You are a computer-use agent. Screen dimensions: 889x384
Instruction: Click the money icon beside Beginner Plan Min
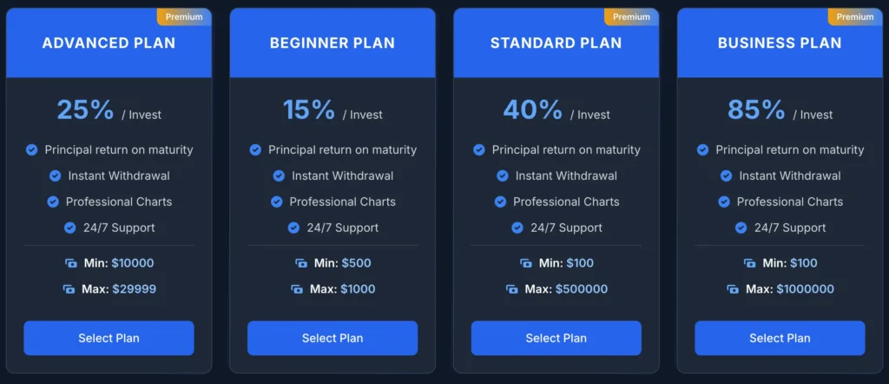pos(301,263)
